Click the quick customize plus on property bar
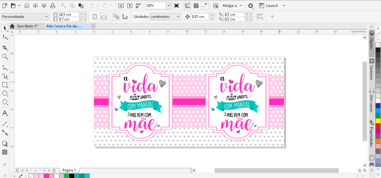 pyautogui.click(x=272, y=17)
